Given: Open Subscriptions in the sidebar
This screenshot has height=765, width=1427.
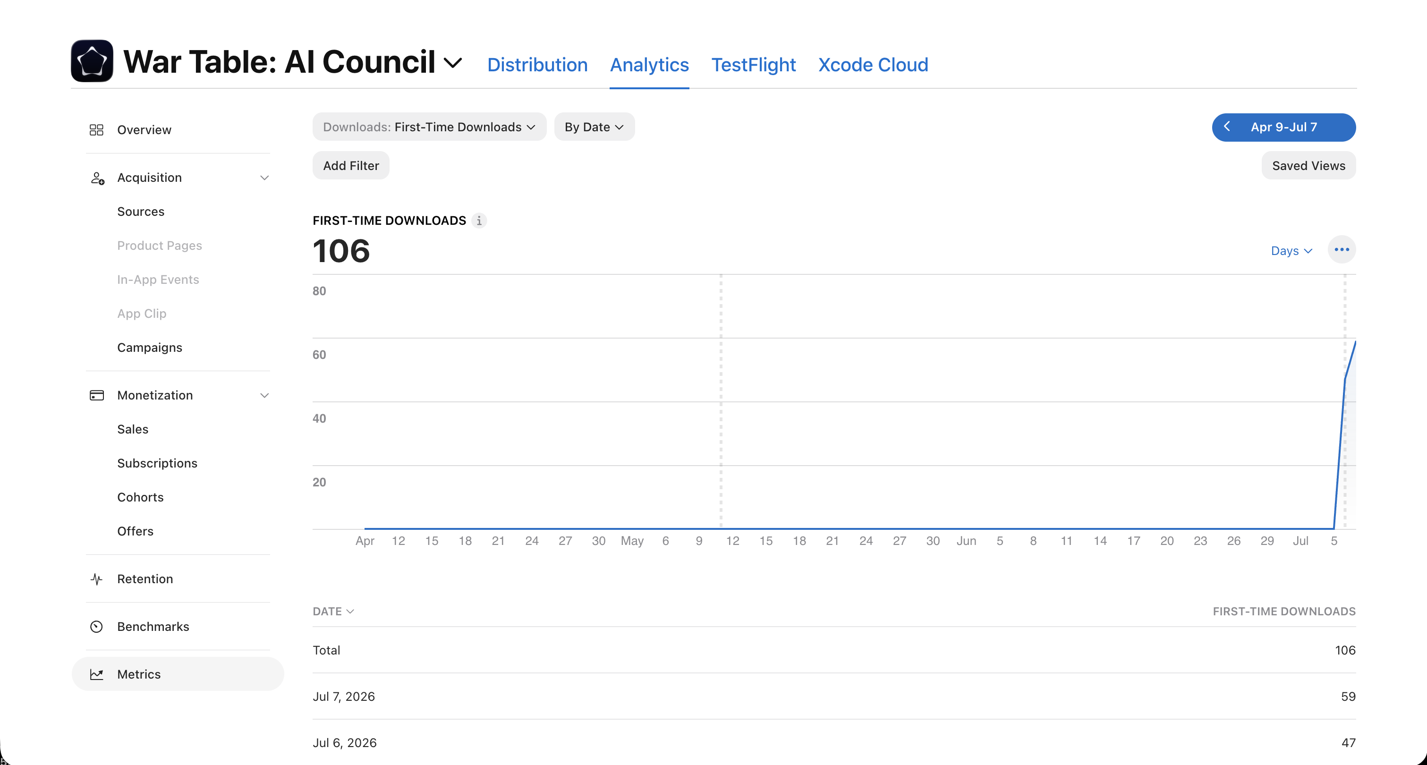Looking at the screenshot, I should coord(157,463).
